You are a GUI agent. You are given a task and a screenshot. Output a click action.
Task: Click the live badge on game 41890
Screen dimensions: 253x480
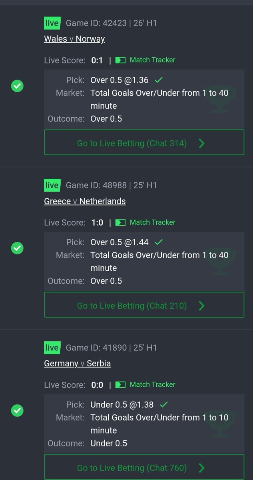pos(52,348)
